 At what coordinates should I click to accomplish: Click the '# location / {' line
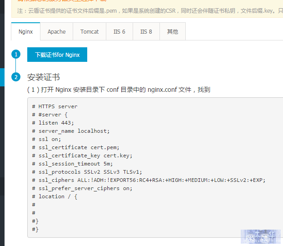(55, 196)
